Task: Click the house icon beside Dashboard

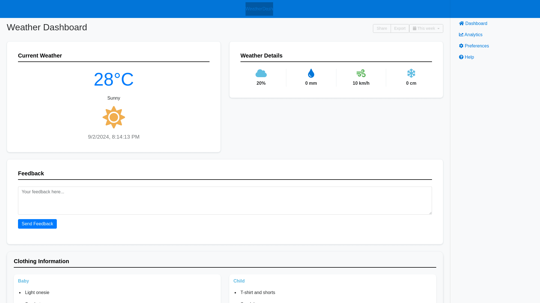Action: (461, 24)
